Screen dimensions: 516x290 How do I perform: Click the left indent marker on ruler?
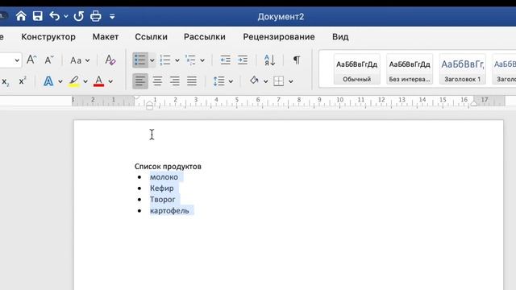[149, 106]
